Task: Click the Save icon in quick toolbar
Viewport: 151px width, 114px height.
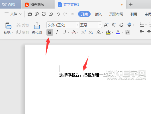Action: (30, 14)
